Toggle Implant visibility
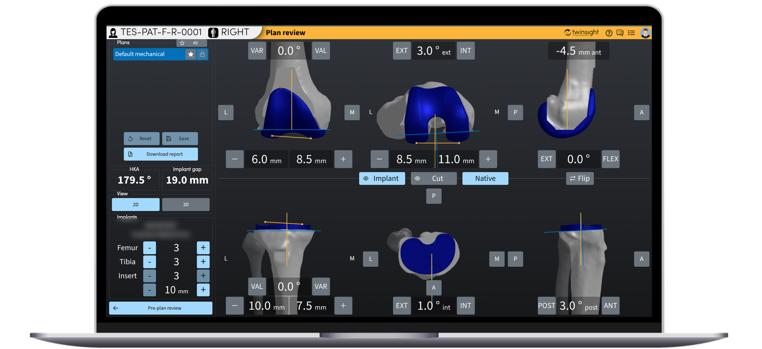762x349 pixels. [382, 178]
